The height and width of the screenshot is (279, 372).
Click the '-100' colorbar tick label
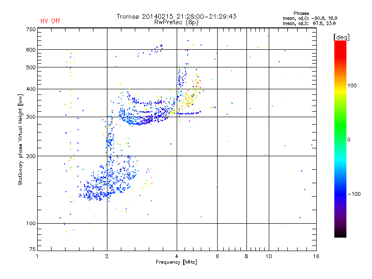(x=354, y=194)
